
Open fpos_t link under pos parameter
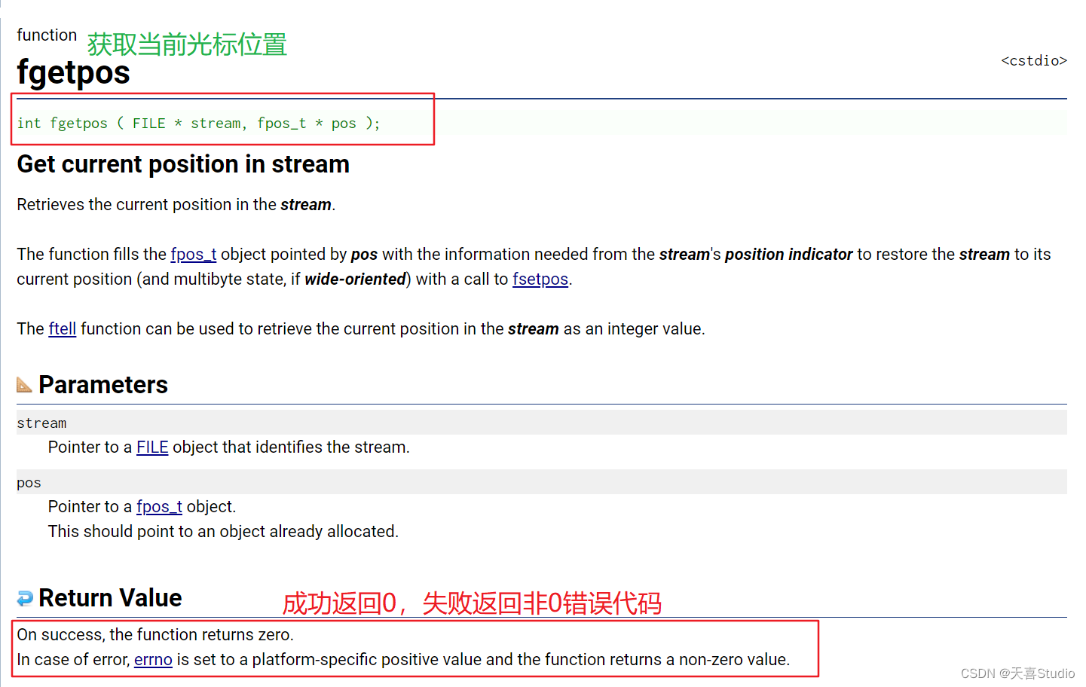tap(159, 507)
